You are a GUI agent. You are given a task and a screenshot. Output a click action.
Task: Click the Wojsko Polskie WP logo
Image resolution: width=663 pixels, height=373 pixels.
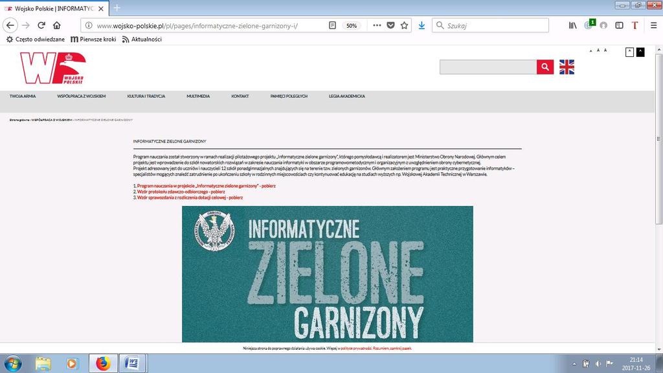[x=53, y=68]
